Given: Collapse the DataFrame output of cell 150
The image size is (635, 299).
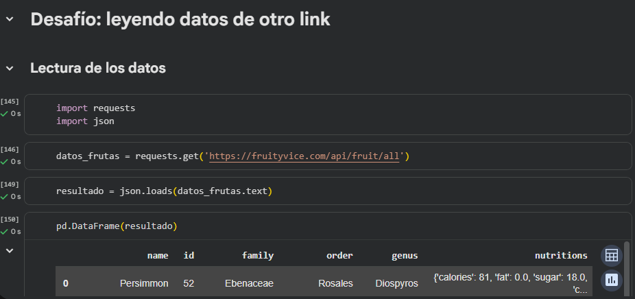Looking at the screenshot, I should coord(10,251).
